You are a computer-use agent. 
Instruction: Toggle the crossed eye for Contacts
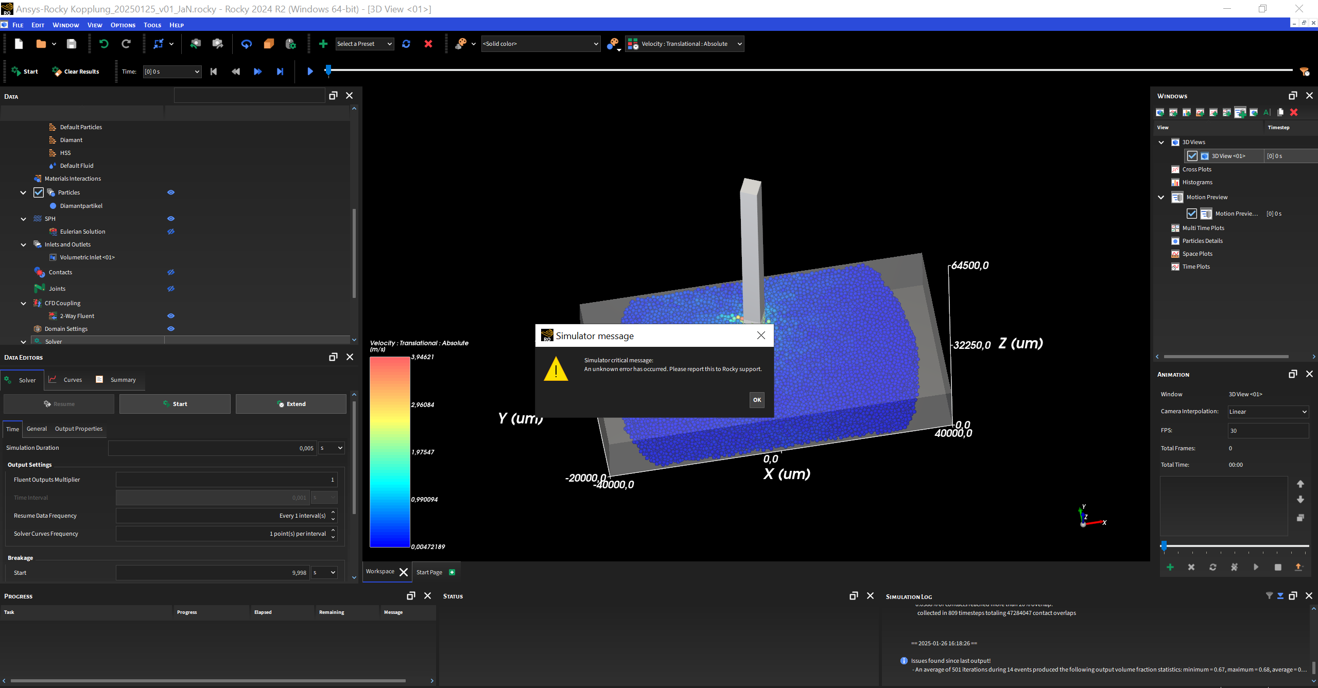[x=171, y=272]
